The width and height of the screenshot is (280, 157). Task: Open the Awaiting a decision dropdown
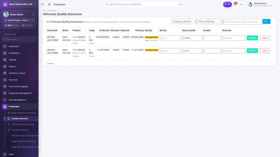click(184, 22)
